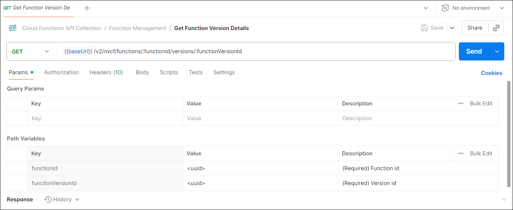
Task: Click the plus icon to open new tab
Action: coord(87,8)
